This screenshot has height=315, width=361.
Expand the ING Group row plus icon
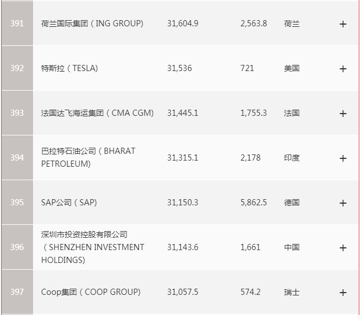343,24
